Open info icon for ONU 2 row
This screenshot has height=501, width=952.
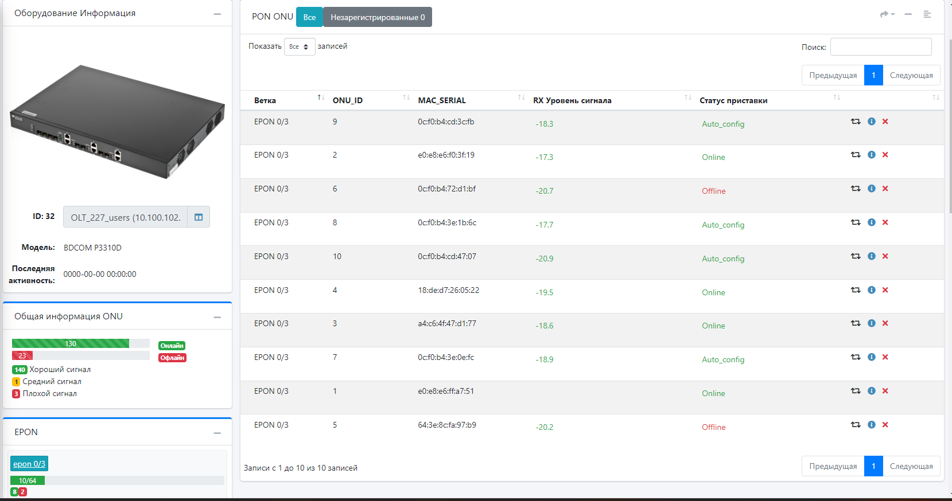click(x=871, y=155)
